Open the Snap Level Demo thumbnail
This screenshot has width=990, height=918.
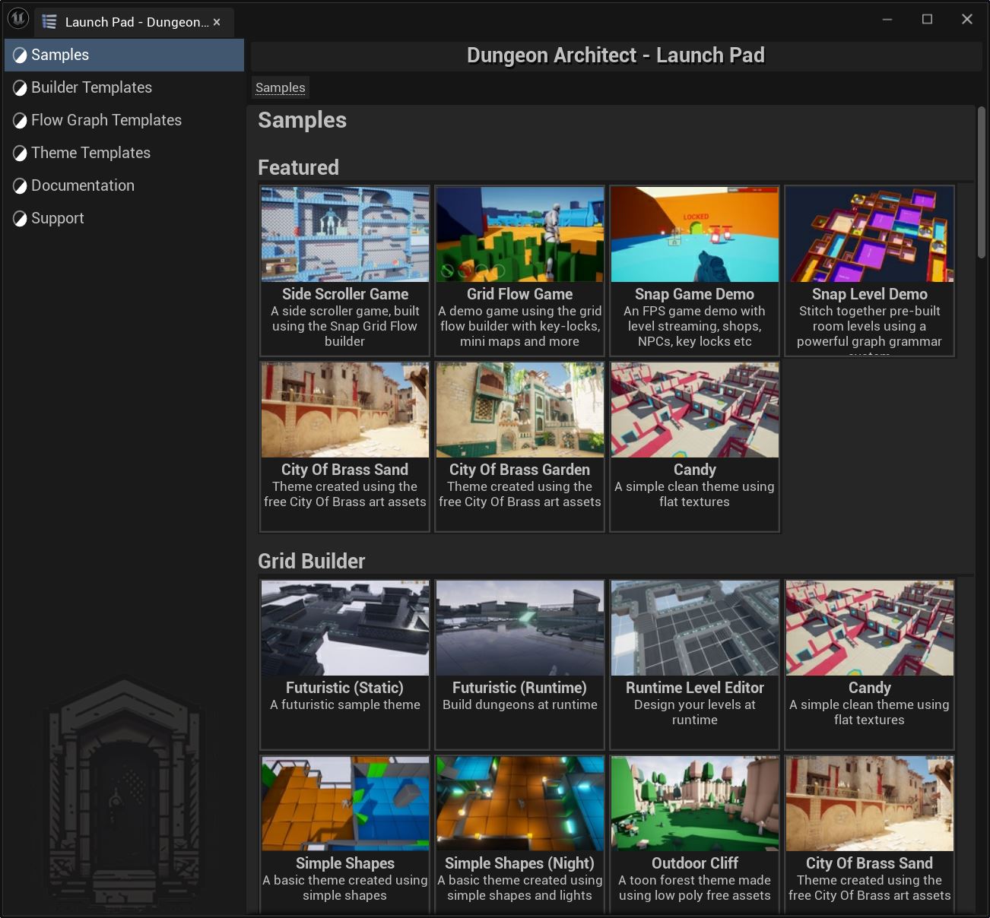tap(870, 234)
